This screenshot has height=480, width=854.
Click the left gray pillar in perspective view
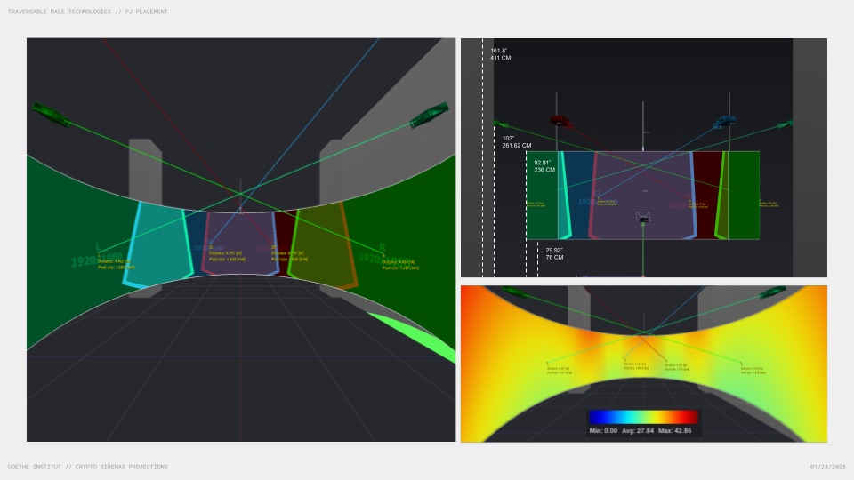(145, 171)
